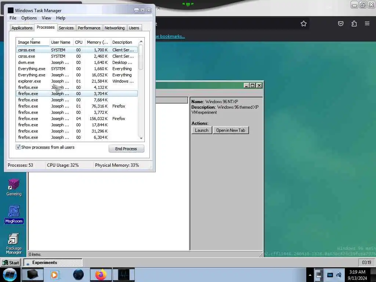Select firefox.exe row using 156,032 K
The width and height of the screenshot is (376, 282).
point(77,119)
